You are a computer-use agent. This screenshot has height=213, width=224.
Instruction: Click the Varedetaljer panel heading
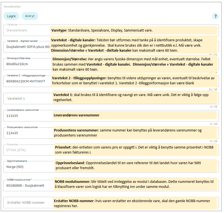click(12, 6)
